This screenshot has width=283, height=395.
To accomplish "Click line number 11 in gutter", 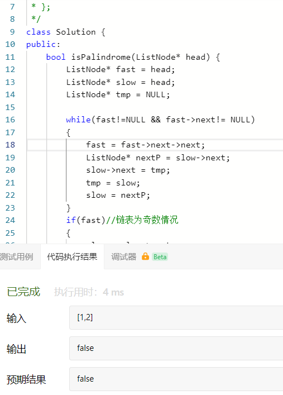I will pos(10,57).
